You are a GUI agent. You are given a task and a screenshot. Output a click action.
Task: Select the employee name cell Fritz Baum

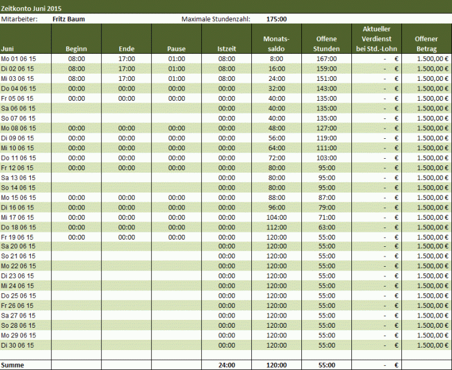[68, 19]
